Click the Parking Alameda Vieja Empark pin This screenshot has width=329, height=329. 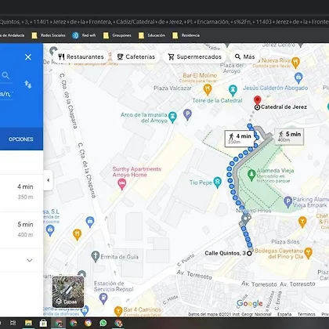tap(287, 202)
